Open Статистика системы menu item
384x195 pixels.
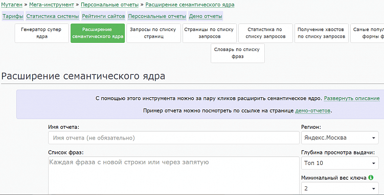53,16
